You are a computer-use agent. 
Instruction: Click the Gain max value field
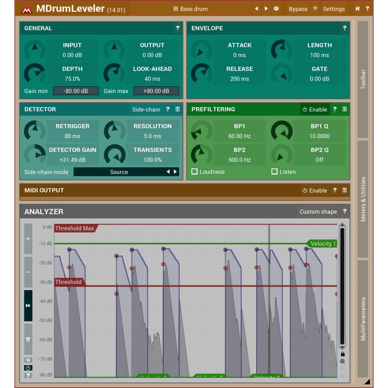click(x=156, y=91)
